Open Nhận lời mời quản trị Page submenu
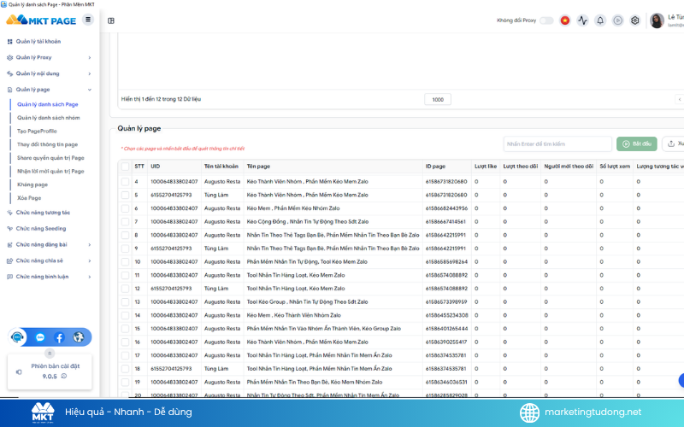The image size is (684, 427). pyautogui.click(x=50, y=172)
